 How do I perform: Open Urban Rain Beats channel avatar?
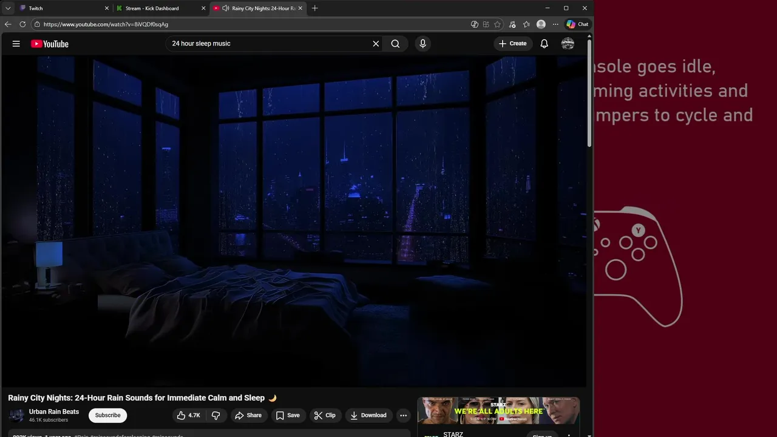pyautogui.click(x=17, y=415)
